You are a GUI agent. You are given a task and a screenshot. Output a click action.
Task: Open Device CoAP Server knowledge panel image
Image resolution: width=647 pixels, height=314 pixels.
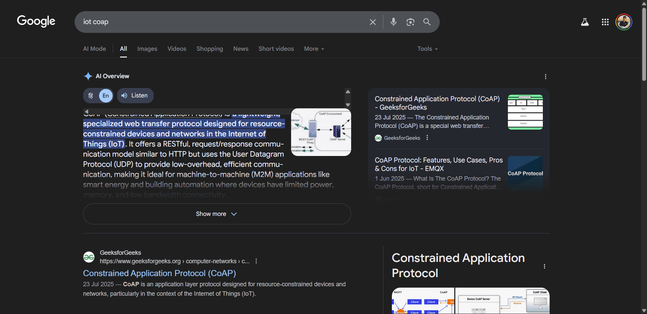[x=502, y=301]
